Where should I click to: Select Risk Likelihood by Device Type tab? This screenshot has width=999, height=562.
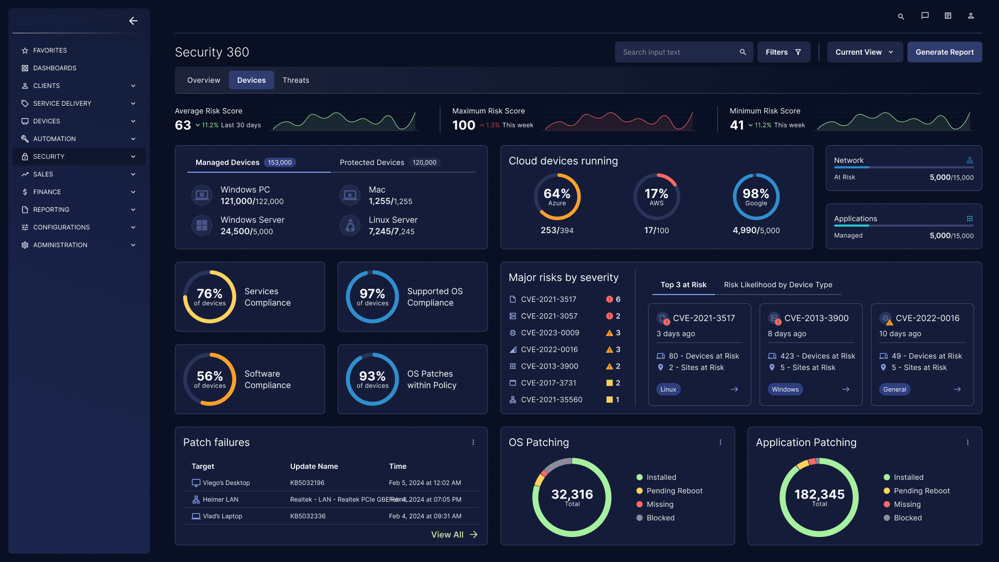(x=778, y=285)
